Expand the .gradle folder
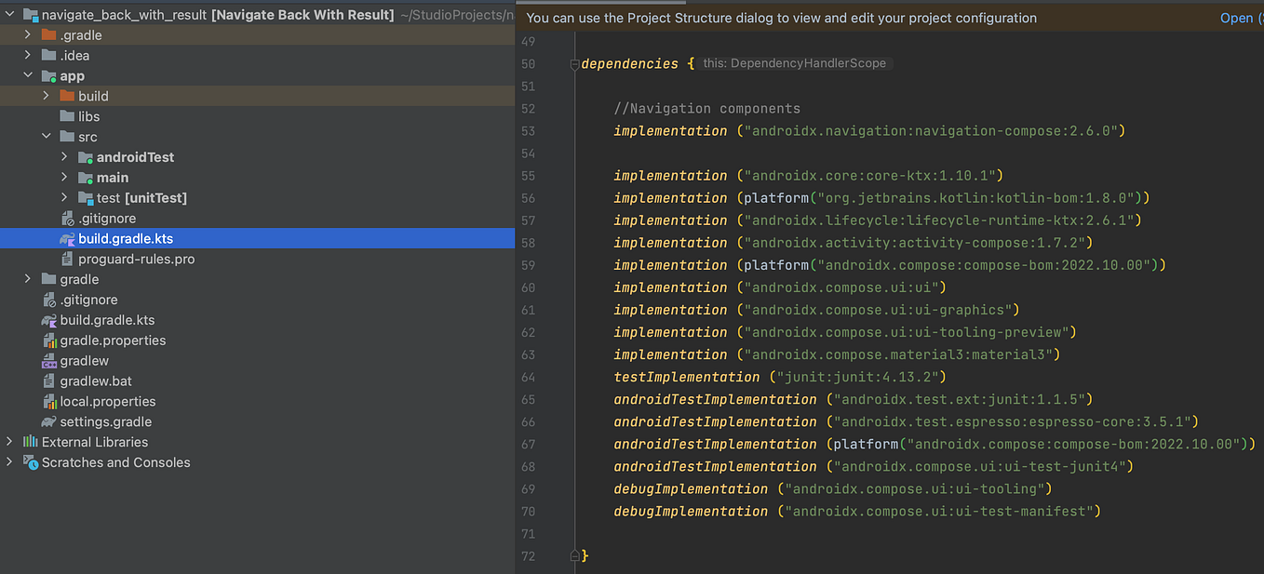The image size is (1264, 574). click(28, 35)
